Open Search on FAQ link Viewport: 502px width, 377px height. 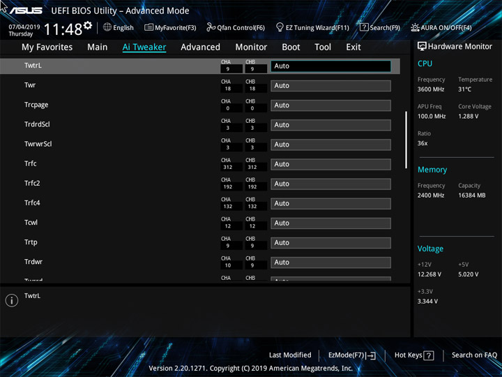pos(474,355)
